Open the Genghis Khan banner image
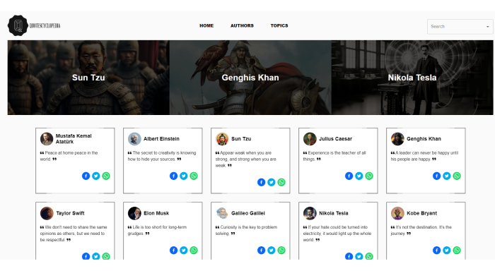Screen dimensions: 495x278 (x=250, y=78)
